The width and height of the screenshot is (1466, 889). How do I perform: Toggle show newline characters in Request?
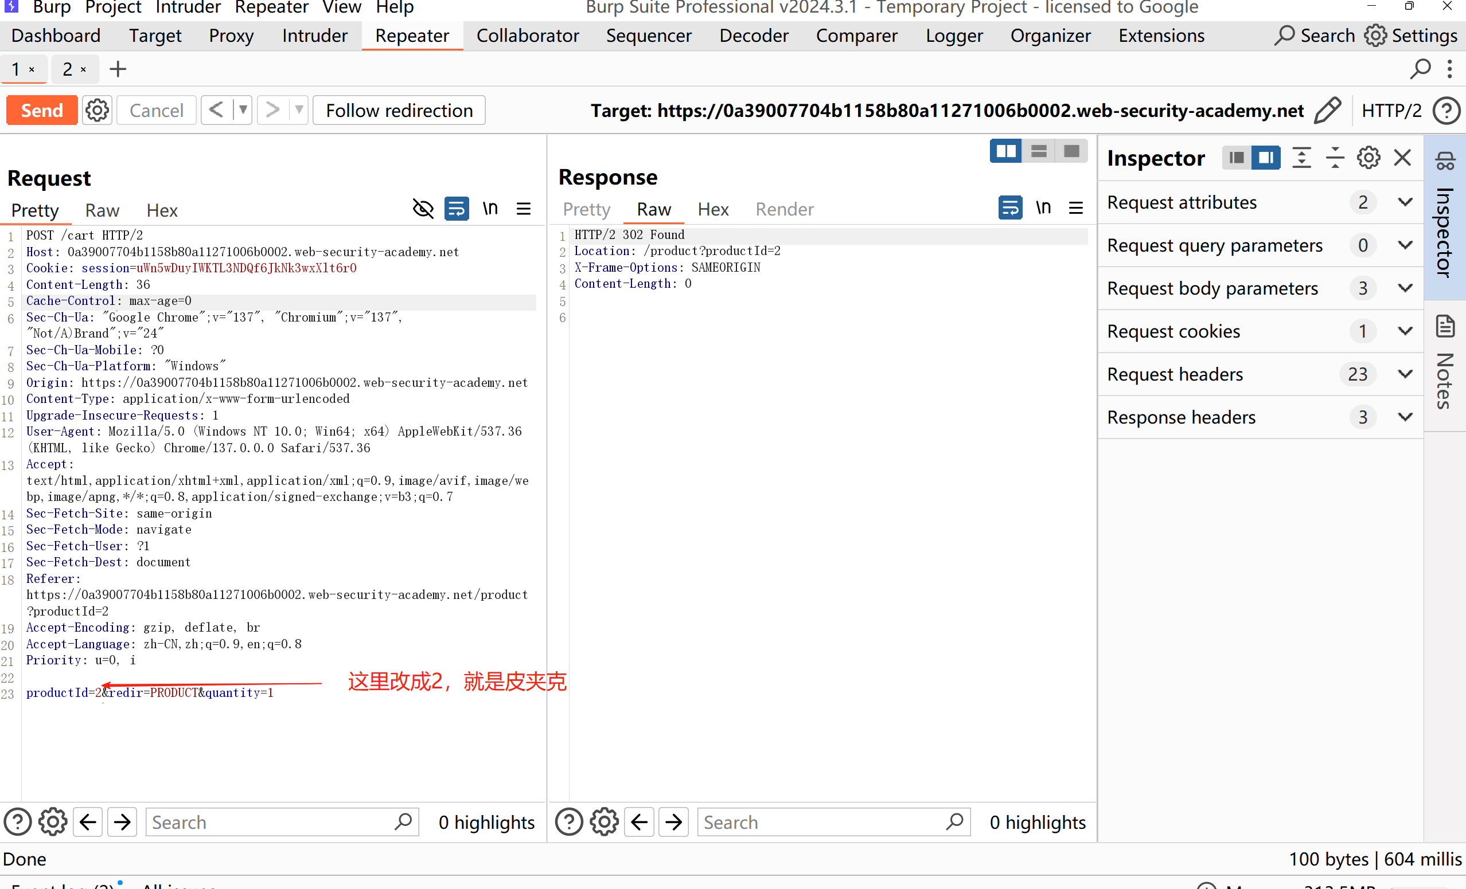(x=490, y=209)
